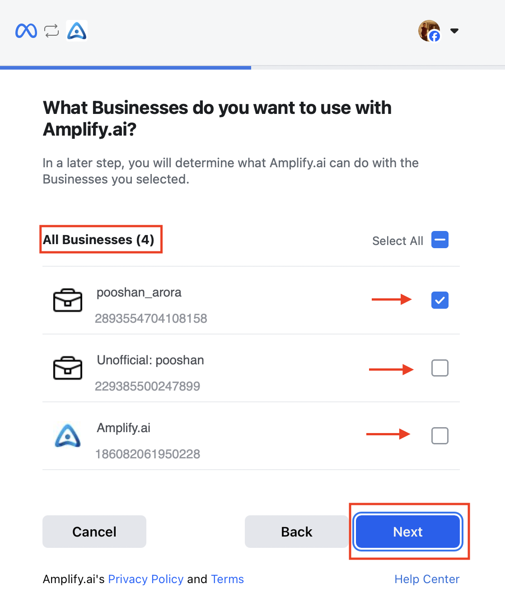
Task: Click the sync arrows icon in header
Action: pos(51,31)
